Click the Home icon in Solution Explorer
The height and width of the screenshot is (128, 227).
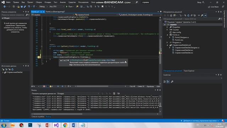pos(171,15)
